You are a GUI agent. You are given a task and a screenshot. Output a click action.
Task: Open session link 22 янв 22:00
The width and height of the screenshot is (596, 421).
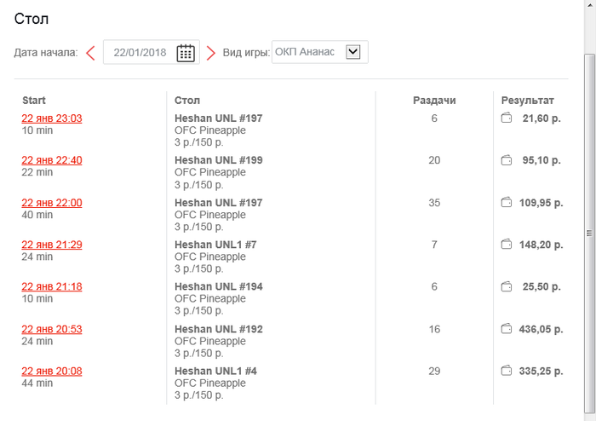pyautogui.click(x=52, y=203)
